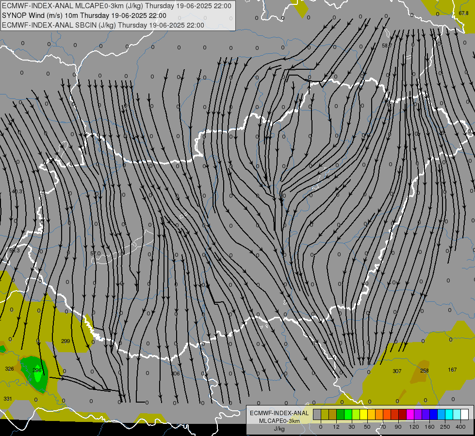Select the dark green legend swatch
Viewport: 475px width, 436px height.
(x=341, y=414)
